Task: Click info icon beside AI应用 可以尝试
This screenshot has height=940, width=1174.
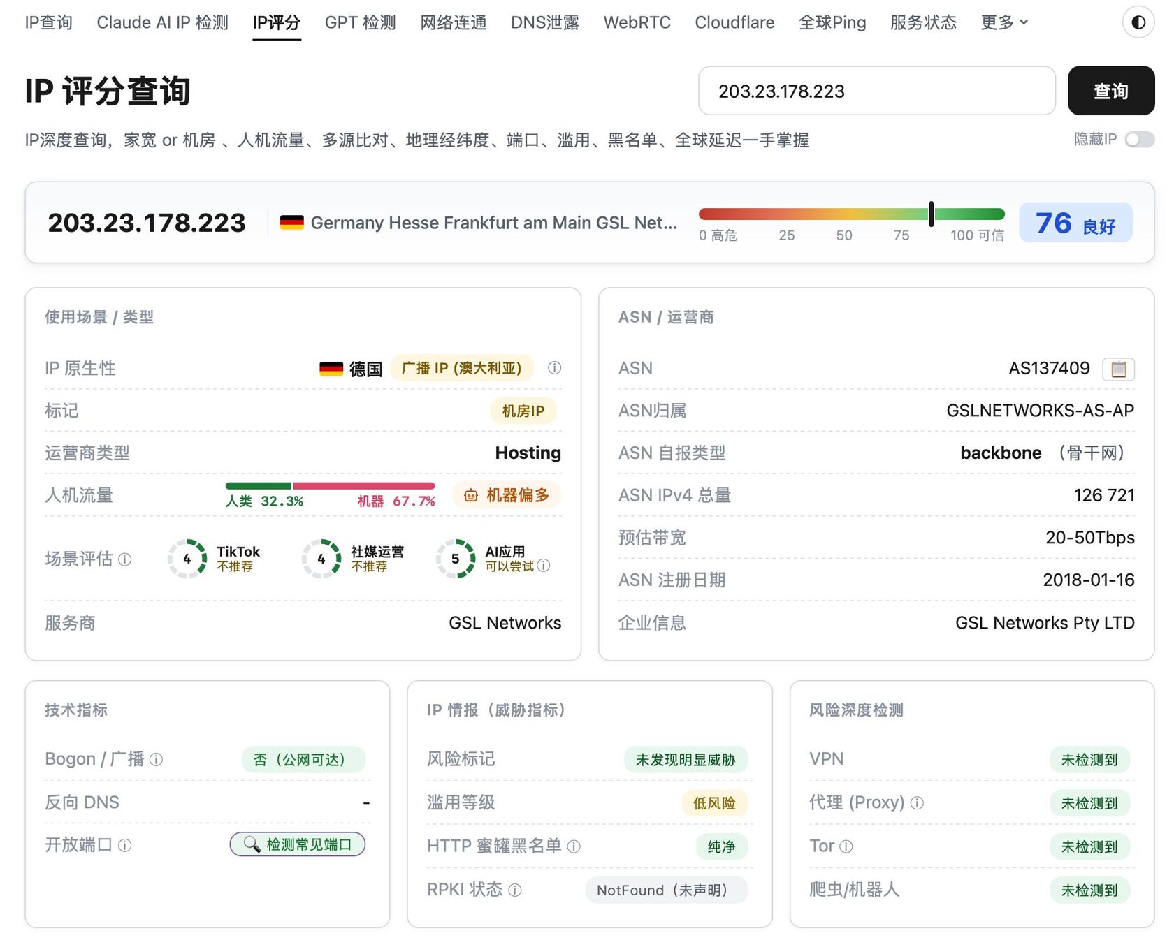Action: tap(544, 566)
